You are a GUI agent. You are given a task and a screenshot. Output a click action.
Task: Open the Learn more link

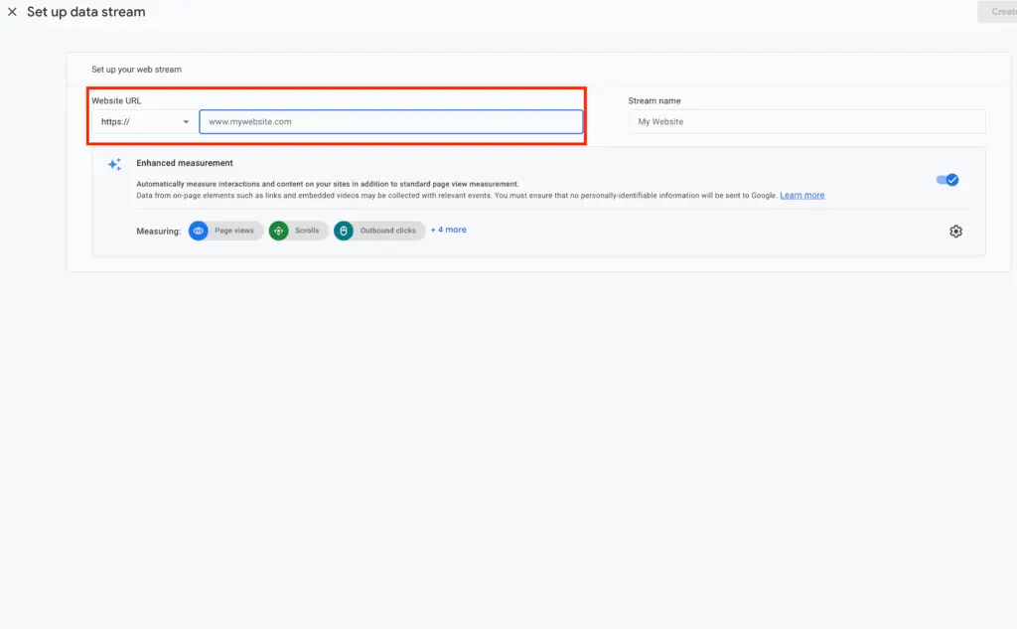coord(801,195)
